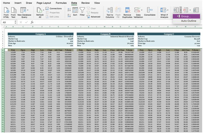The height and width of the screenshot is (133, 203).
Task: Click Company B's Adj Close column heading
Action: (120, 50)
